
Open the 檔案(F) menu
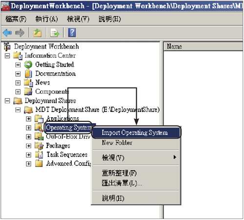16,19
